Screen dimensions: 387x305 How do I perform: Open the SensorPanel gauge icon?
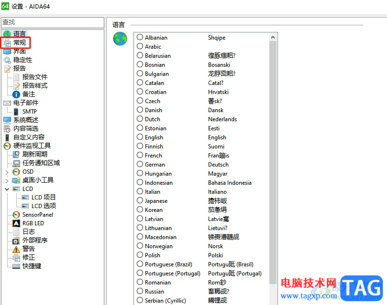pos(16,215)
